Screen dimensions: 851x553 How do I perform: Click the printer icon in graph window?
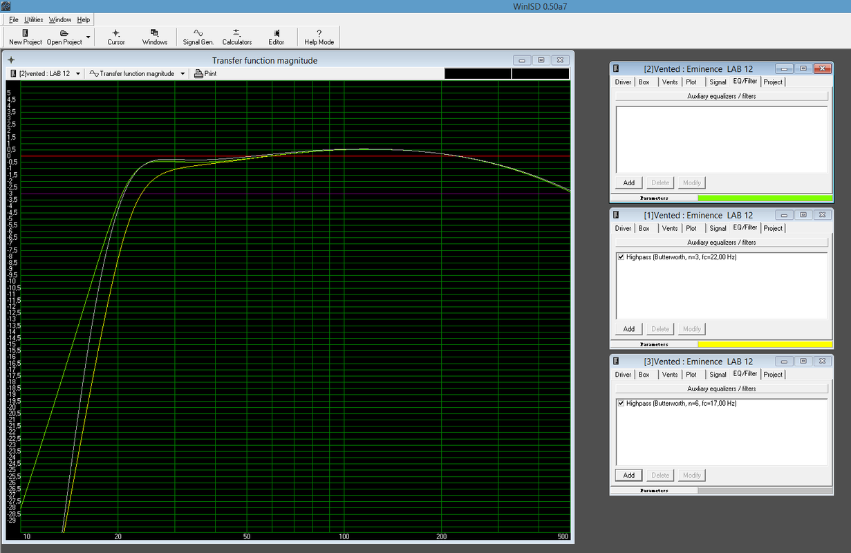coord(198,73)
